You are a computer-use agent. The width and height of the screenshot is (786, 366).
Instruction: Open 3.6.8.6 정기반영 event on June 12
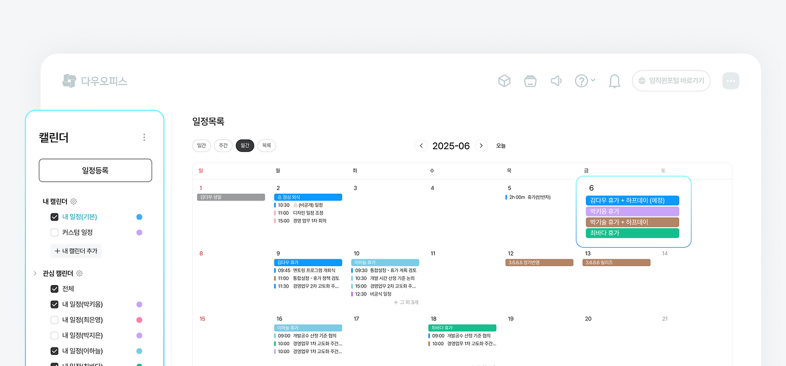click(x=539, y=262)
